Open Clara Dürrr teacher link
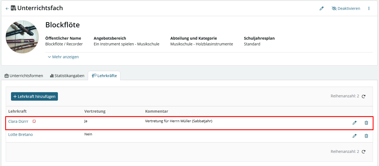Viewport: 379px width, 166px height. pos(18,121)
